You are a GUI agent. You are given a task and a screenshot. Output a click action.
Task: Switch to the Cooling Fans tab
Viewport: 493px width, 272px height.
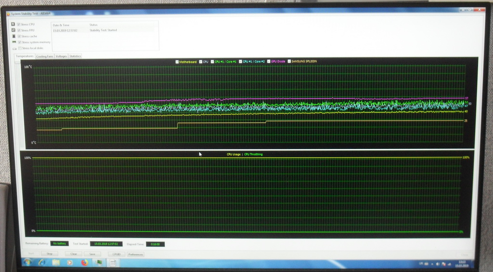pyautogui.click(x=45, y=56)
